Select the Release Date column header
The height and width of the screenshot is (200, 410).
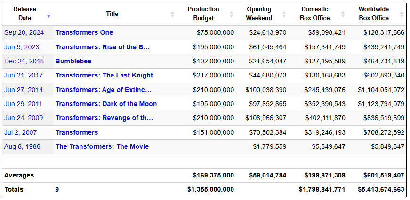coord(24,14)
